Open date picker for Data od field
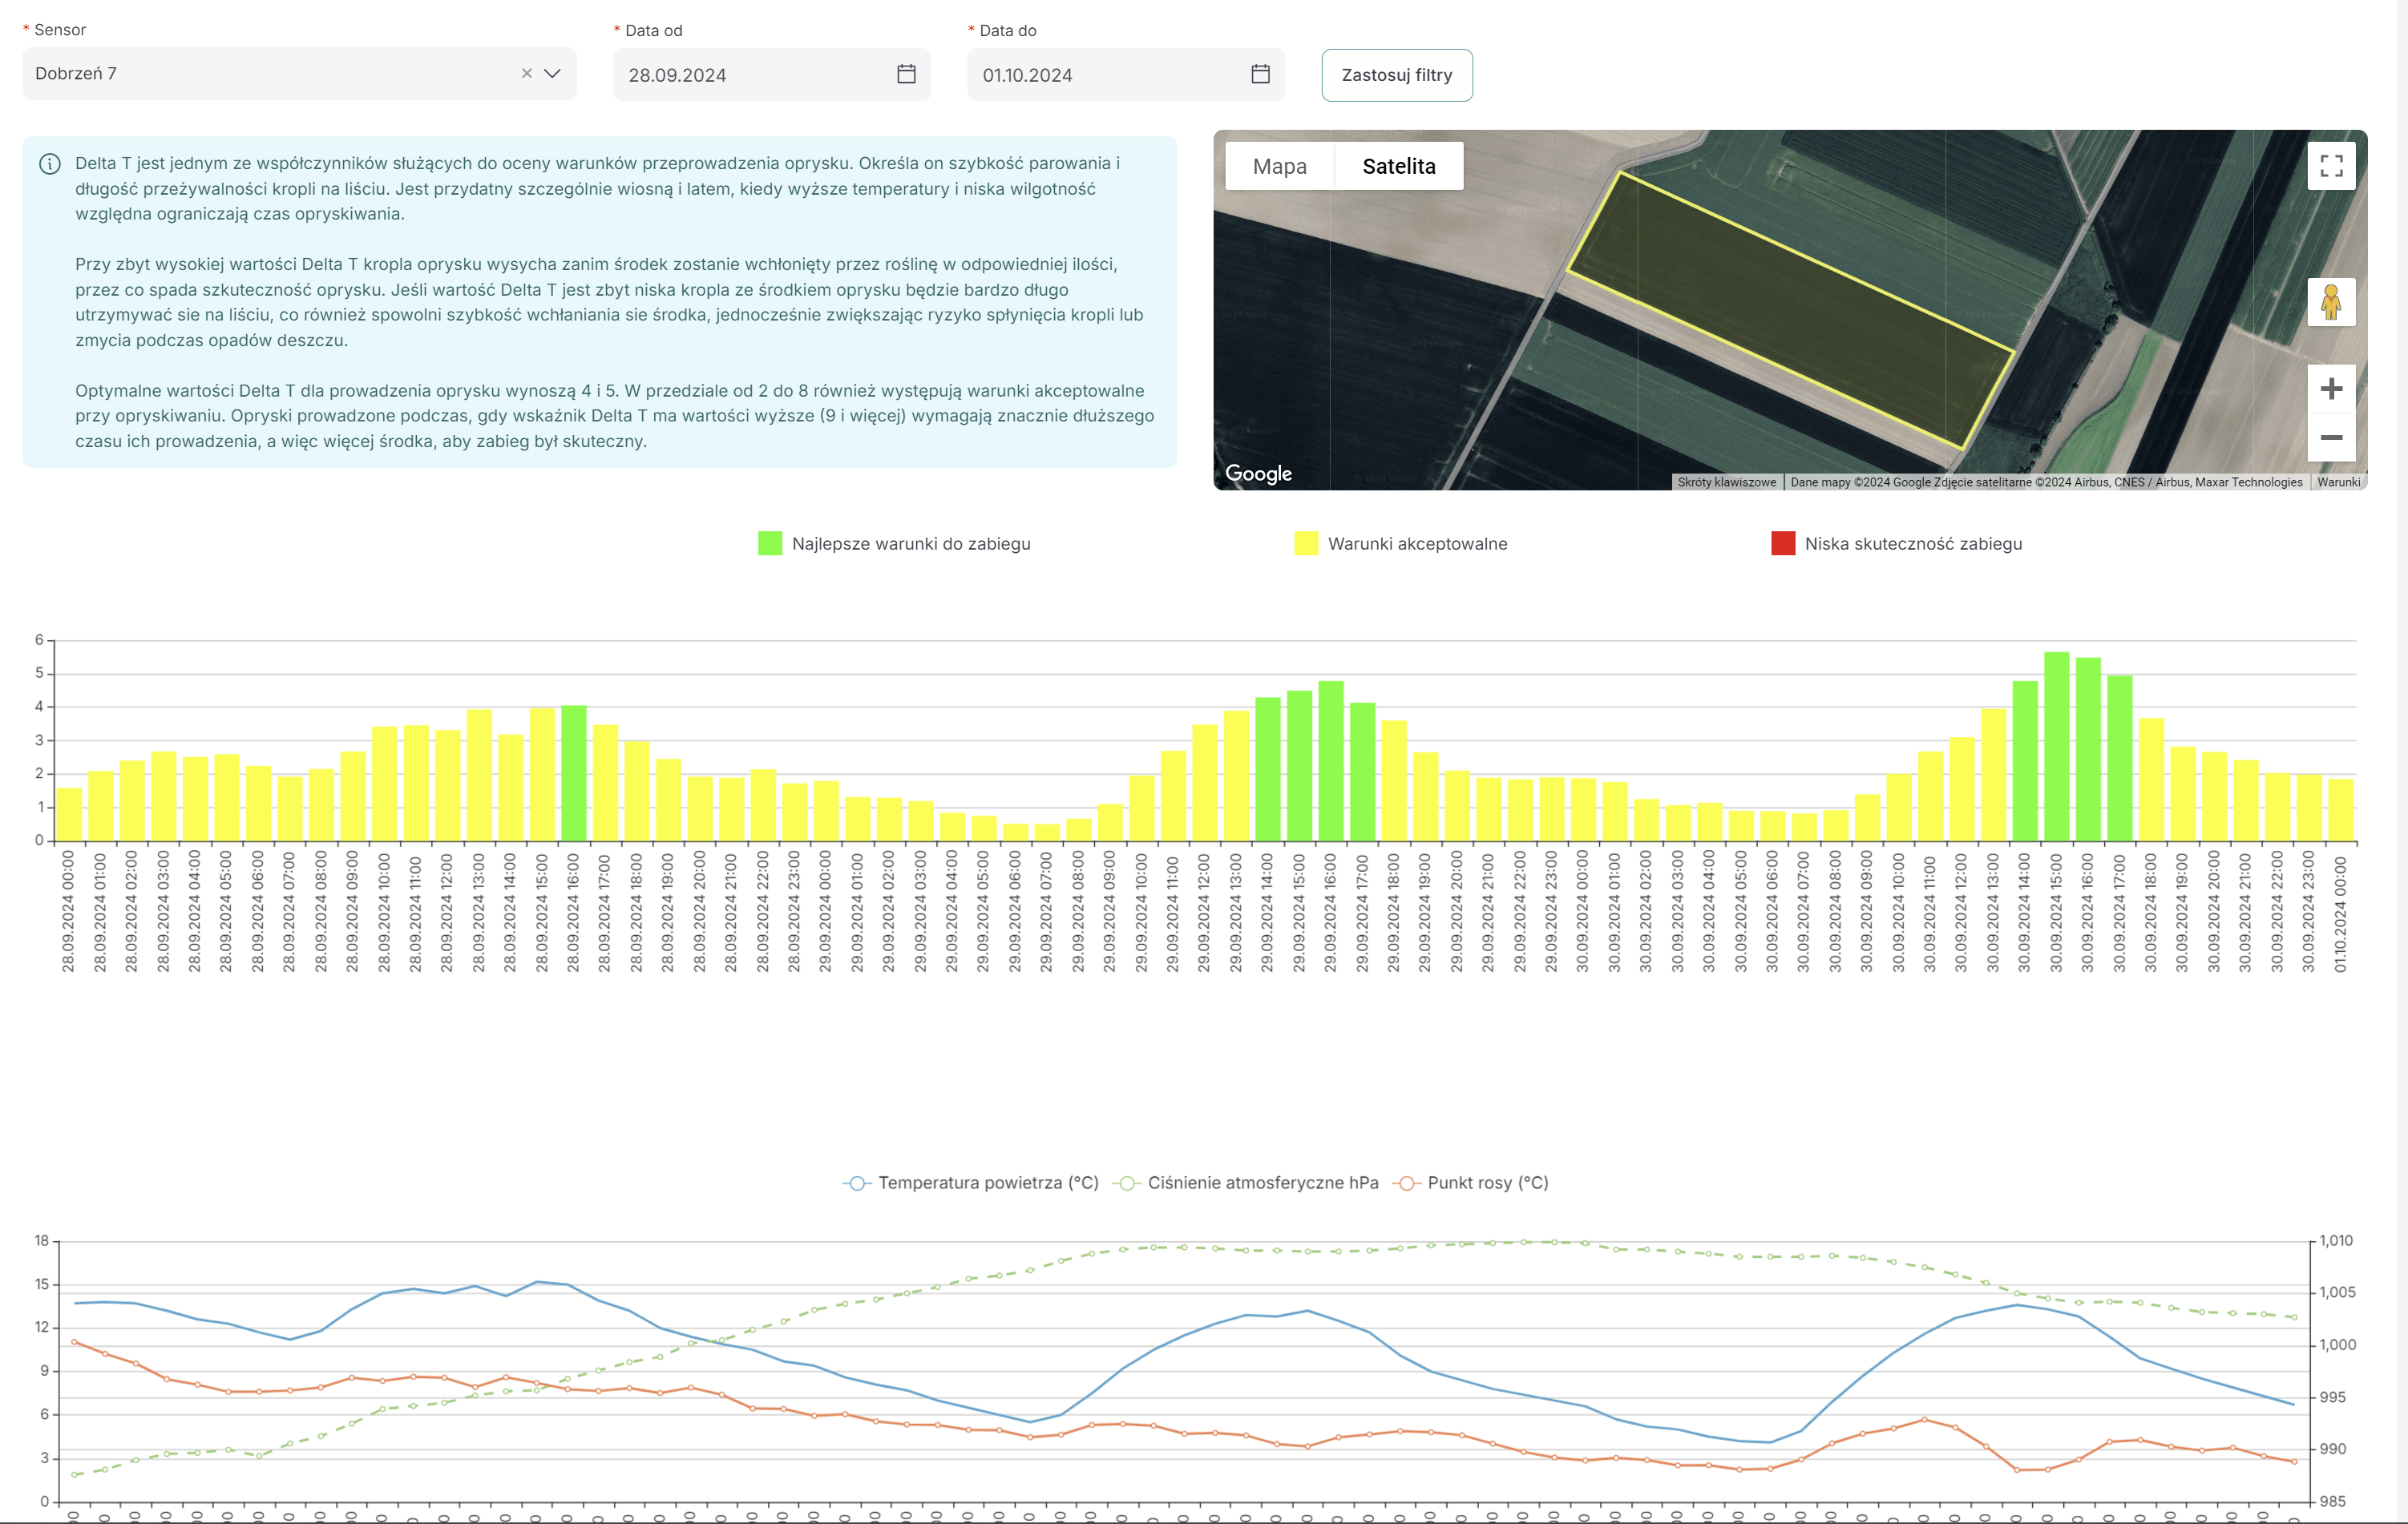 coord(906,73)
